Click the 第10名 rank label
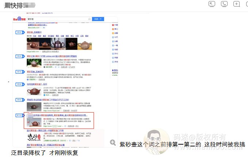The image size is (248, 157). [19, 115]
